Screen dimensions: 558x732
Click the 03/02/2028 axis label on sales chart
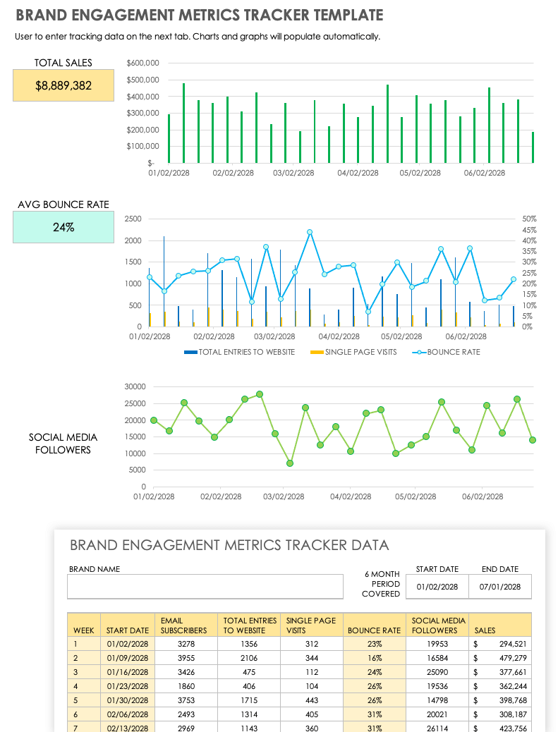click(293, 173)
